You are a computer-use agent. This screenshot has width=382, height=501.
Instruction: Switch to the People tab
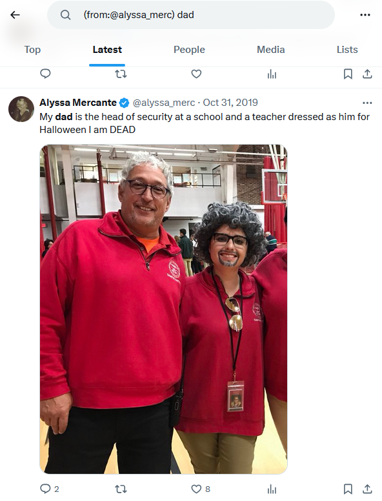pyautogui.click(x=189, y=50)
